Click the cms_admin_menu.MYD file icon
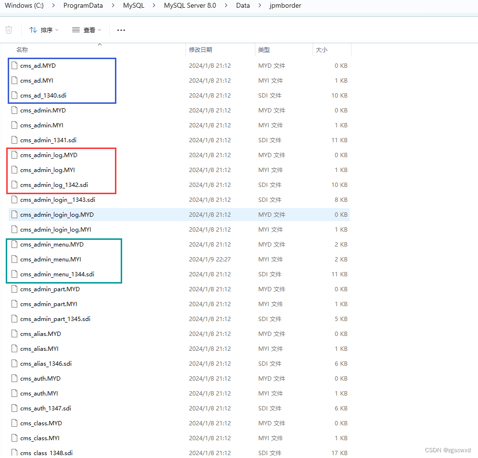 14,244
